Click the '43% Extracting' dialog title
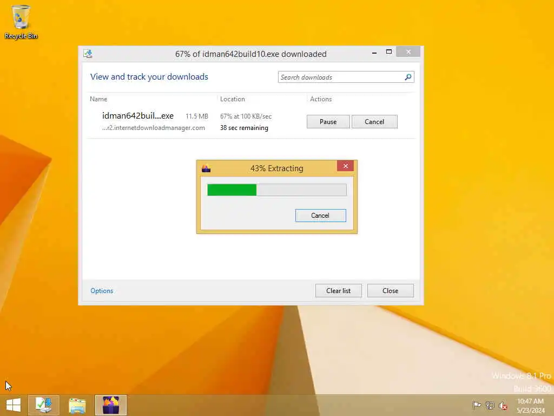 pos(276,168)
